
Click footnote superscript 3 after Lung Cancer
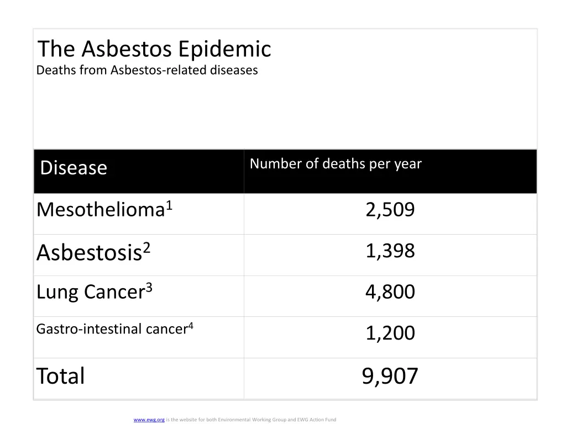tap(149, 288)
